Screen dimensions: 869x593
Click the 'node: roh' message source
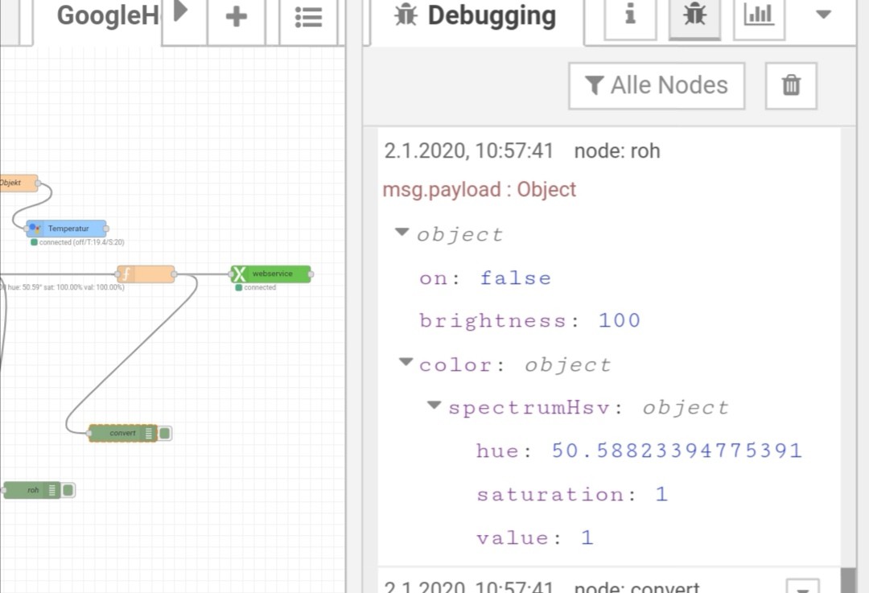617,150
